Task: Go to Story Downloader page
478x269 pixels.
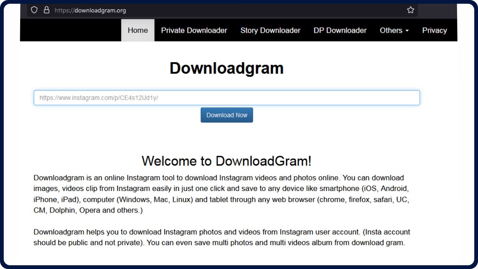Action: point(270,30)
